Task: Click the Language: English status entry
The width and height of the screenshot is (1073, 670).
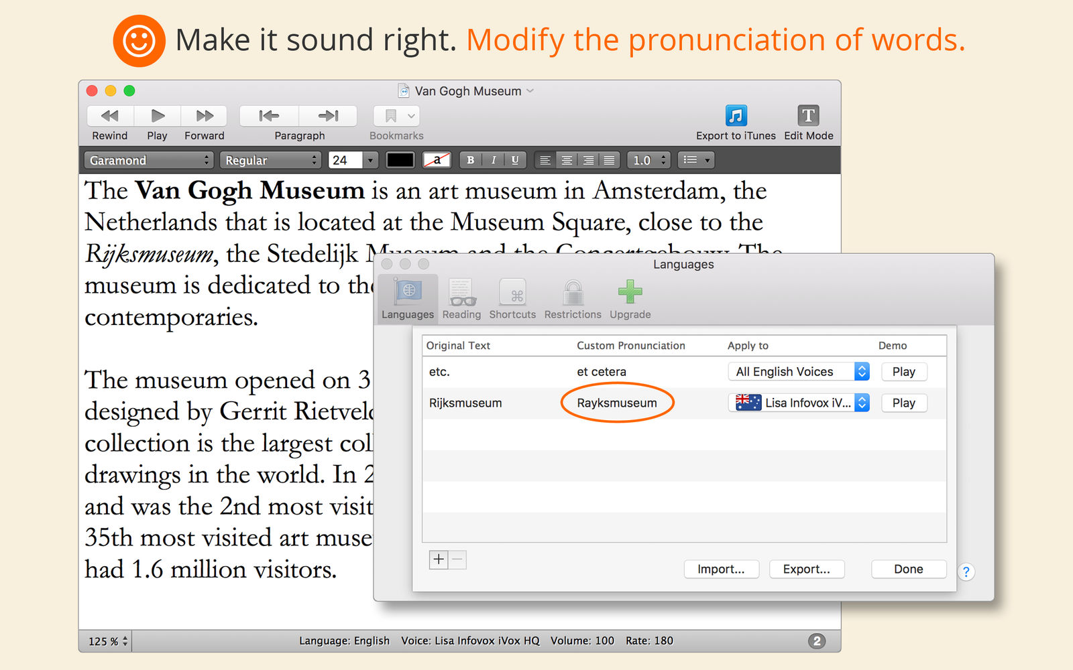Action: (x=344, y=641)
